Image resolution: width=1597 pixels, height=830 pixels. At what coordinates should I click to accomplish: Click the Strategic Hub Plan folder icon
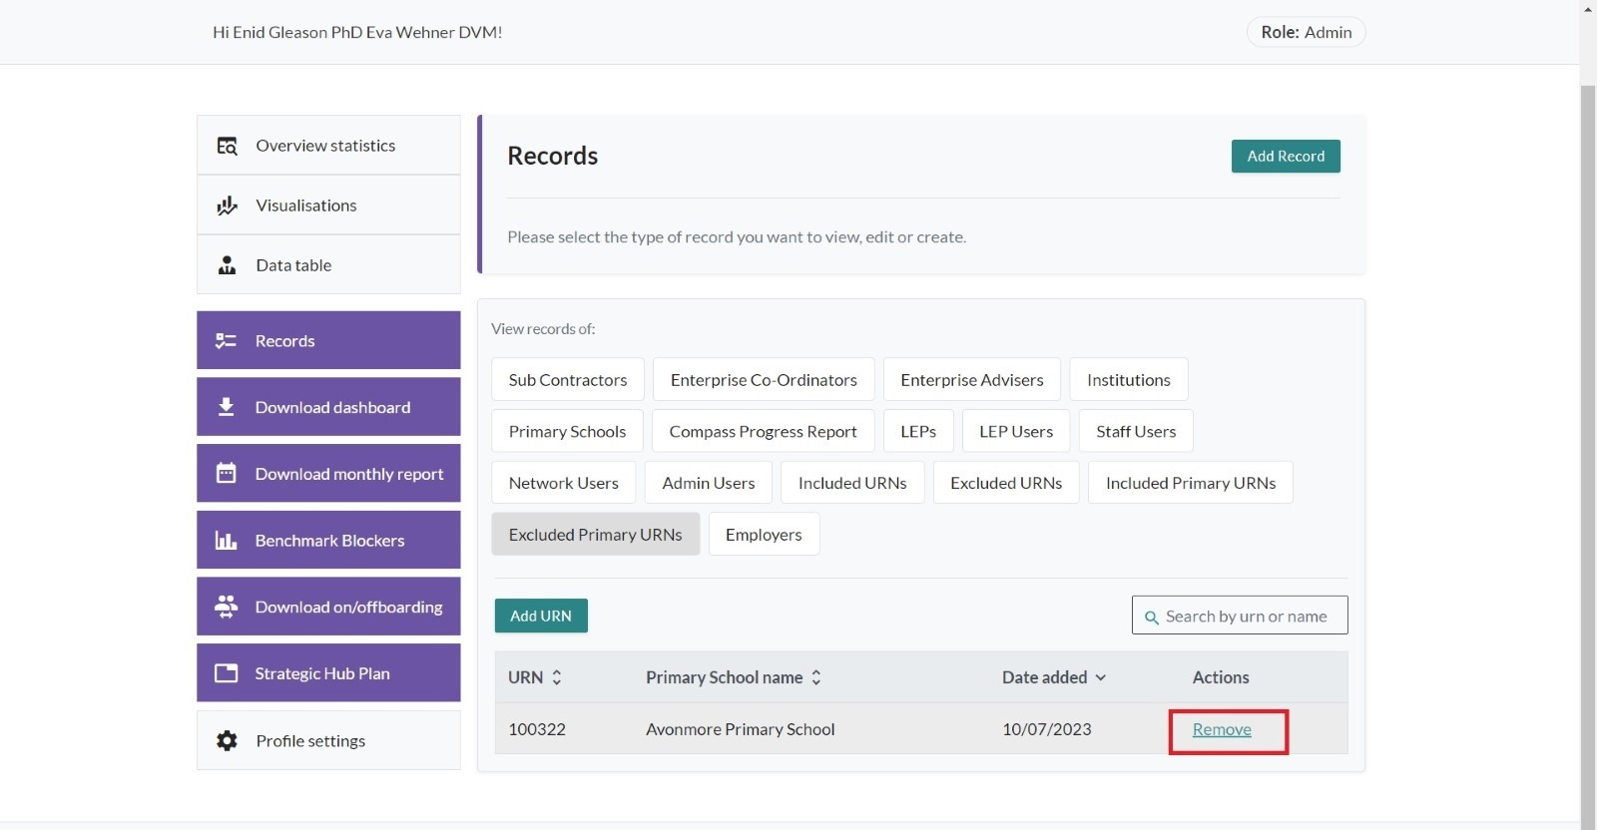tap(226, 673)
